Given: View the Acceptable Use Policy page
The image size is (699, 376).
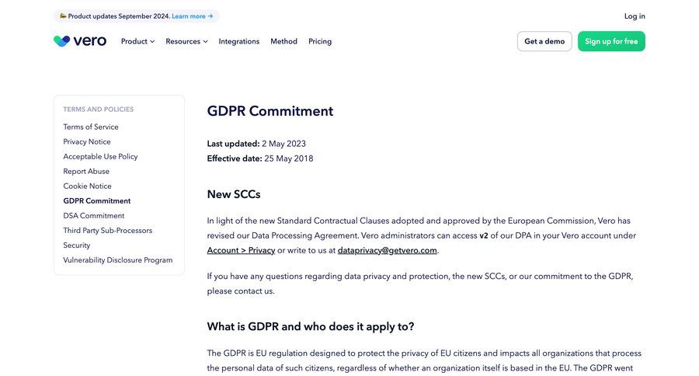Looking at the screenshot, I should 100,156.
